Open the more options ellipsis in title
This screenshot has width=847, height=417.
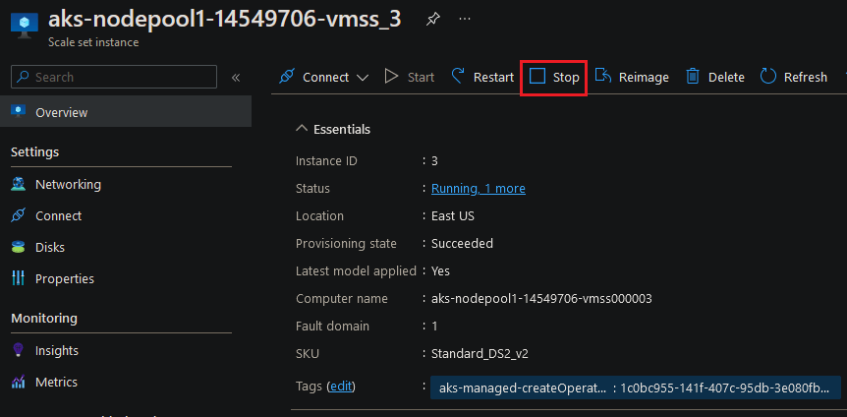point(465,21)
